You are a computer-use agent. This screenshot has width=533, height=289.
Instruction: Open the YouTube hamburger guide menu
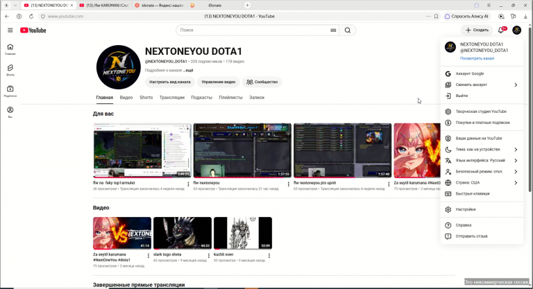pos(10,30)
